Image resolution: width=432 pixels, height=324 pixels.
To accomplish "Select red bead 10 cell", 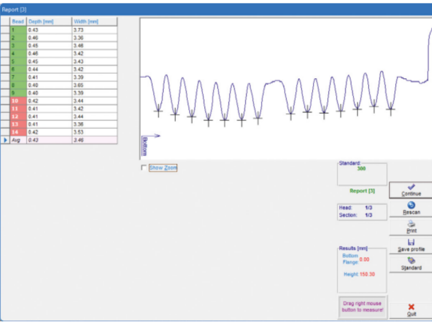I will pyautogui.click(x=18, y=101).
